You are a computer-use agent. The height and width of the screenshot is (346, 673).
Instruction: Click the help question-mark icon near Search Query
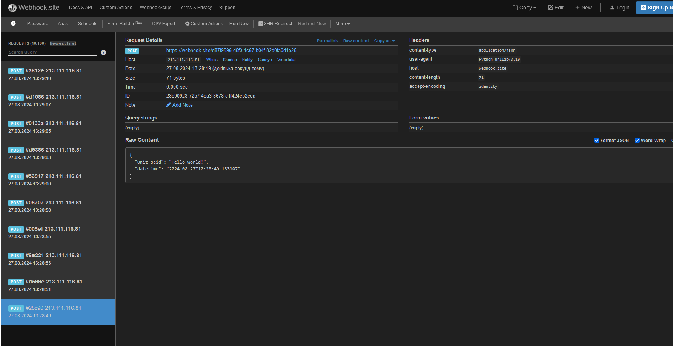[103, 52]
